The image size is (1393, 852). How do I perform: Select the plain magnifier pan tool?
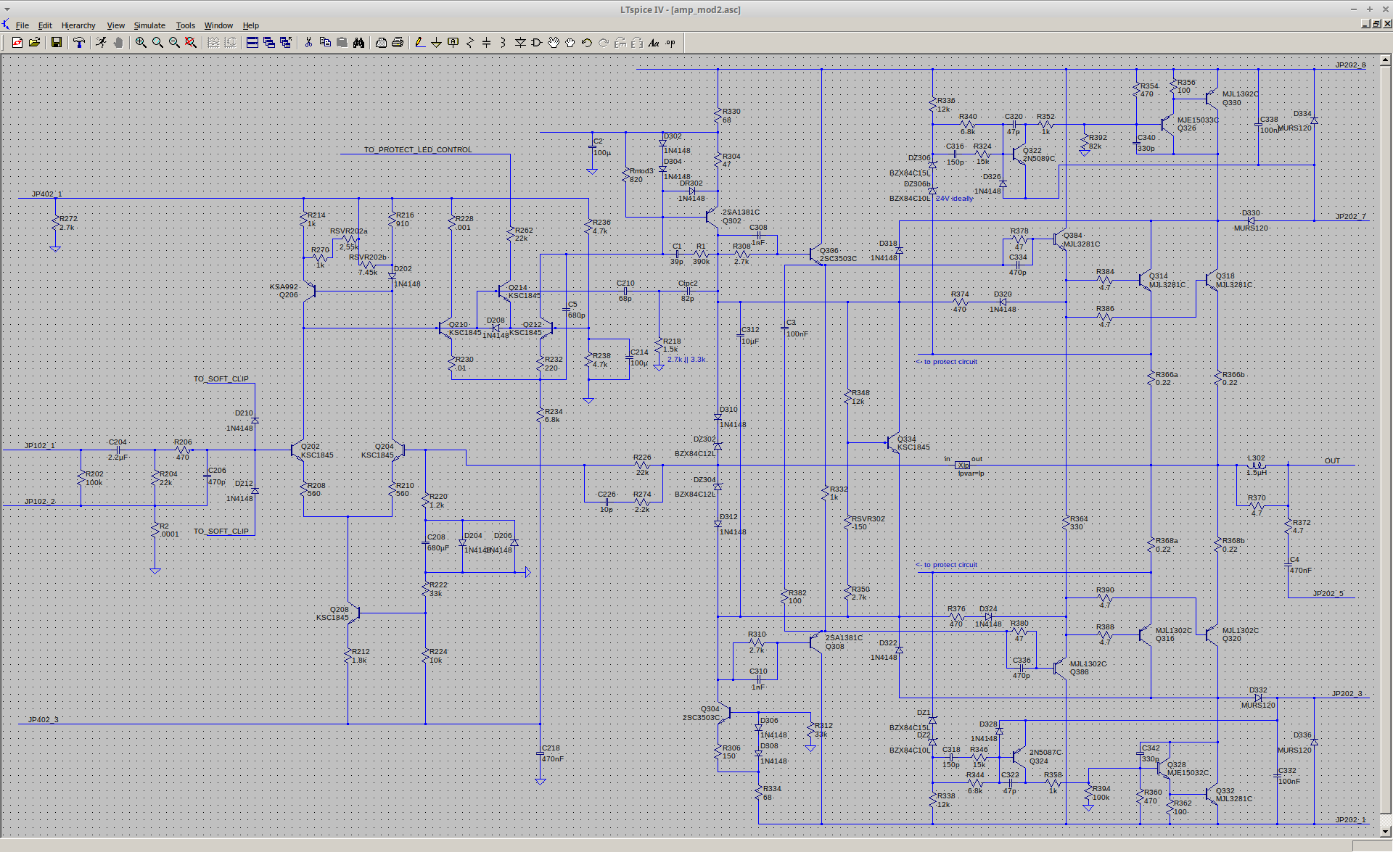point(157,43)
